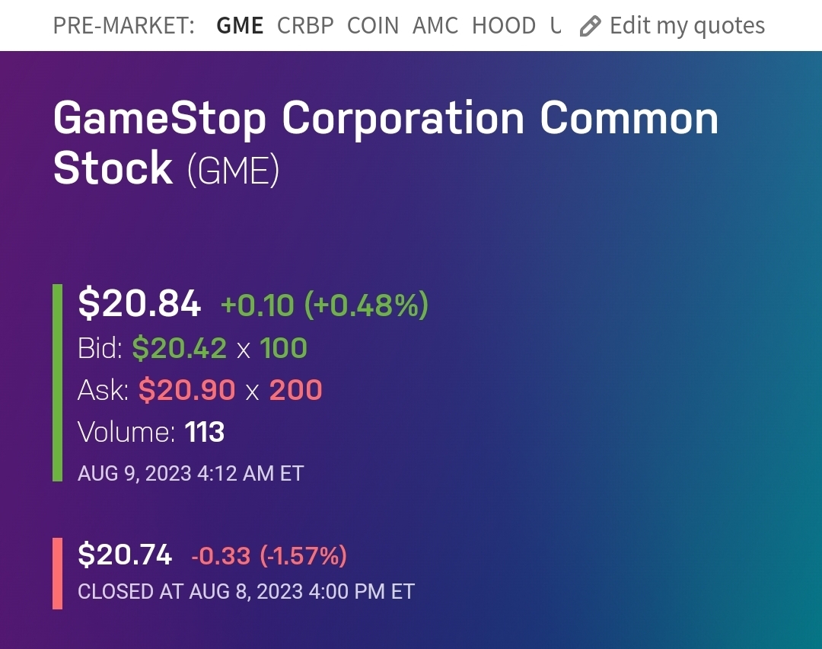Click the ask size 200
Viewport: 822px width, 649px height.
(x=295, y=390)
